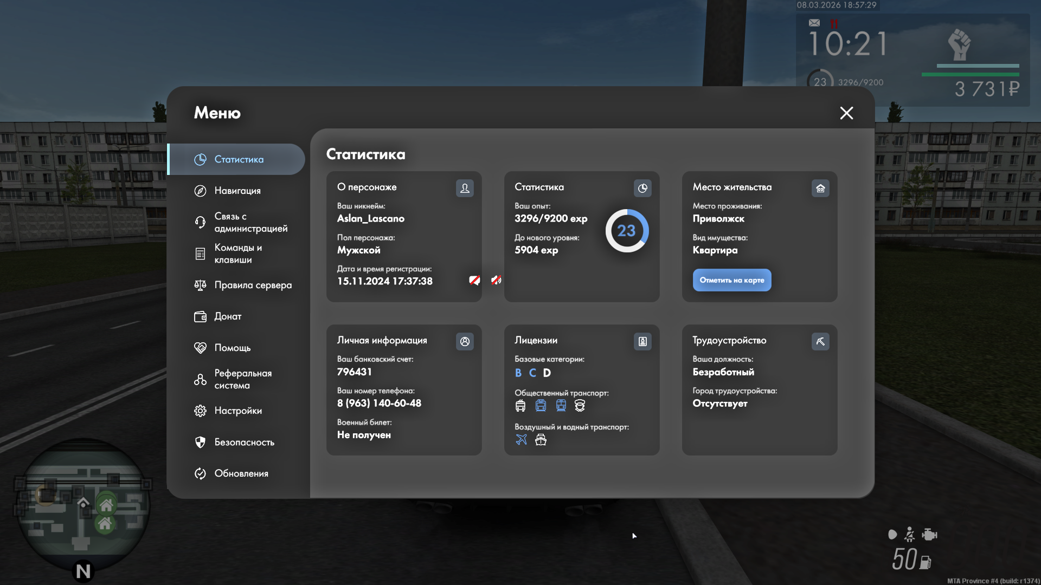Select Правила сервера in sidebar
Viewport: 1041px width, 585px height.
pyautogui.click(x=252, y=285)
